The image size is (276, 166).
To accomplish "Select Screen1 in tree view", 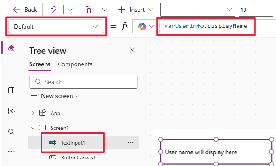I will (59, 128).
